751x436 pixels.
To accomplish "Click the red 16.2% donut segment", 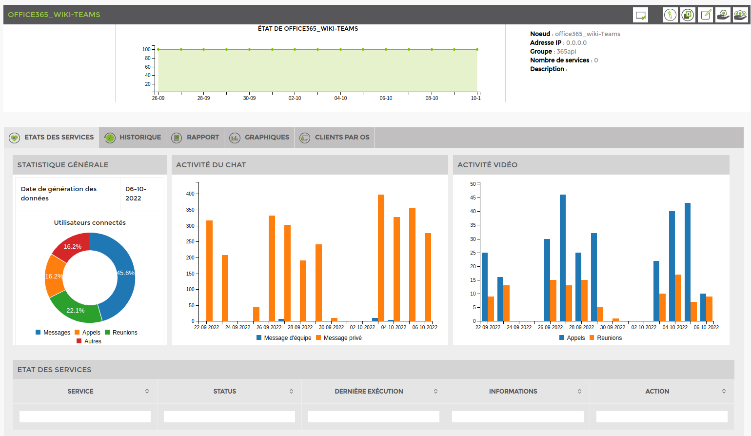I will 73,246.
